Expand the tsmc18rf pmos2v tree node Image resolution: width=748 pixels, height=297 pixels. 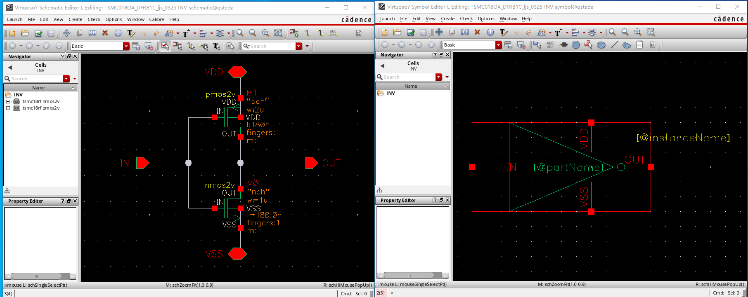click(x=8, y=108)
